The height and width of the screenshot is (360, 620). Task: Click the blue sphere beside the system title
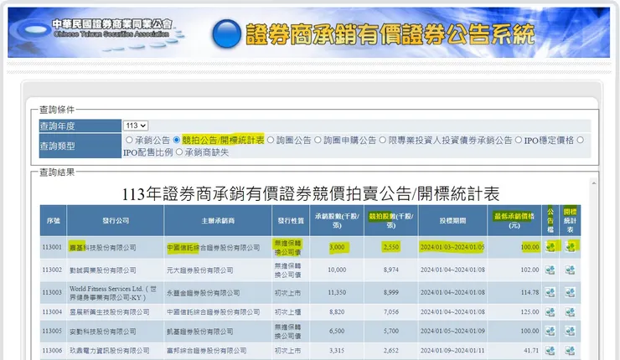point(226,33)
